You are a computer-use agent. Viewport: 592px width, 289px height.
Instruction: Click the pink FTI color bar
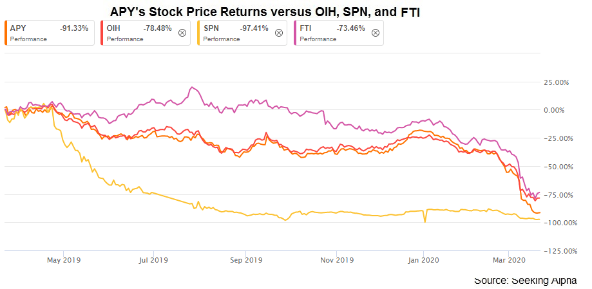coord(295,33)
